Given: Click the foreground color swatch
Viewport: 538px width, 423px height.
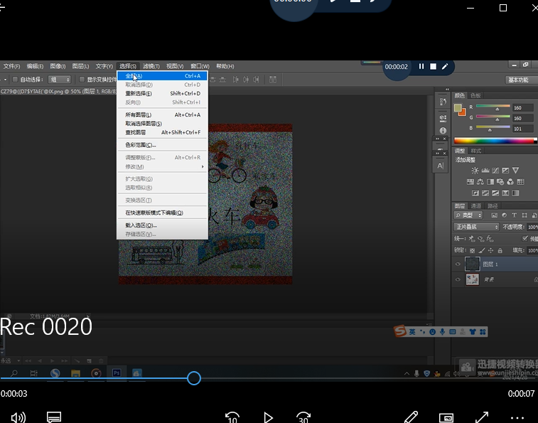Looking at the screenshot, I should (x=458, y=108).
